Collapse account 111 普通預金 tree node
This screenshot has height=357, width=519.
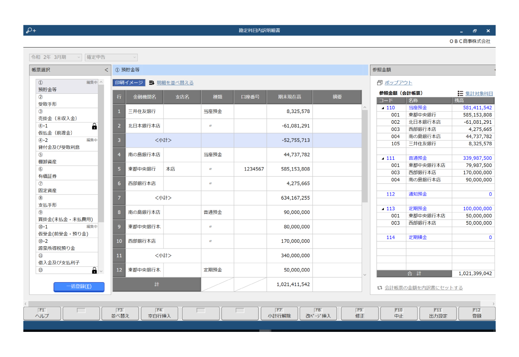(383, 158)
